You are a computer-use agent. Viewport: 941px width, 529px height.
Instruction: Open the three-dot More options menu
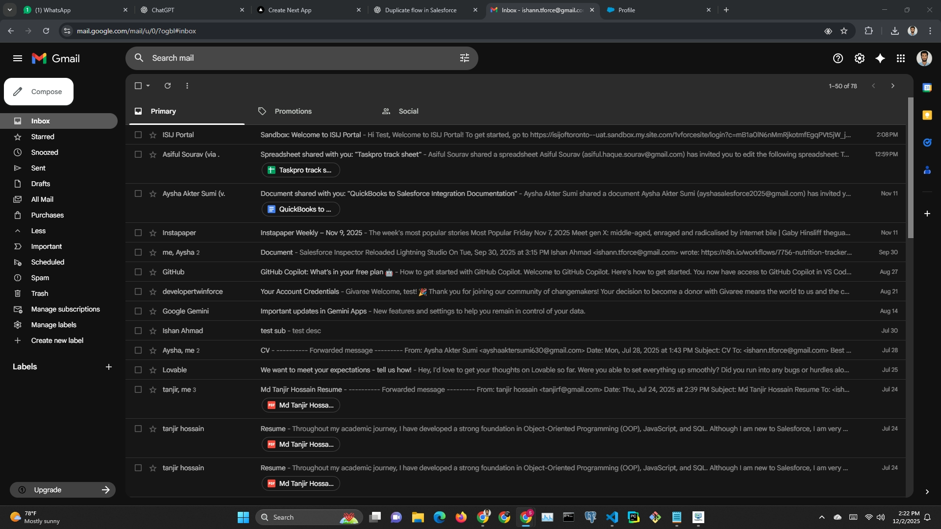187,86
